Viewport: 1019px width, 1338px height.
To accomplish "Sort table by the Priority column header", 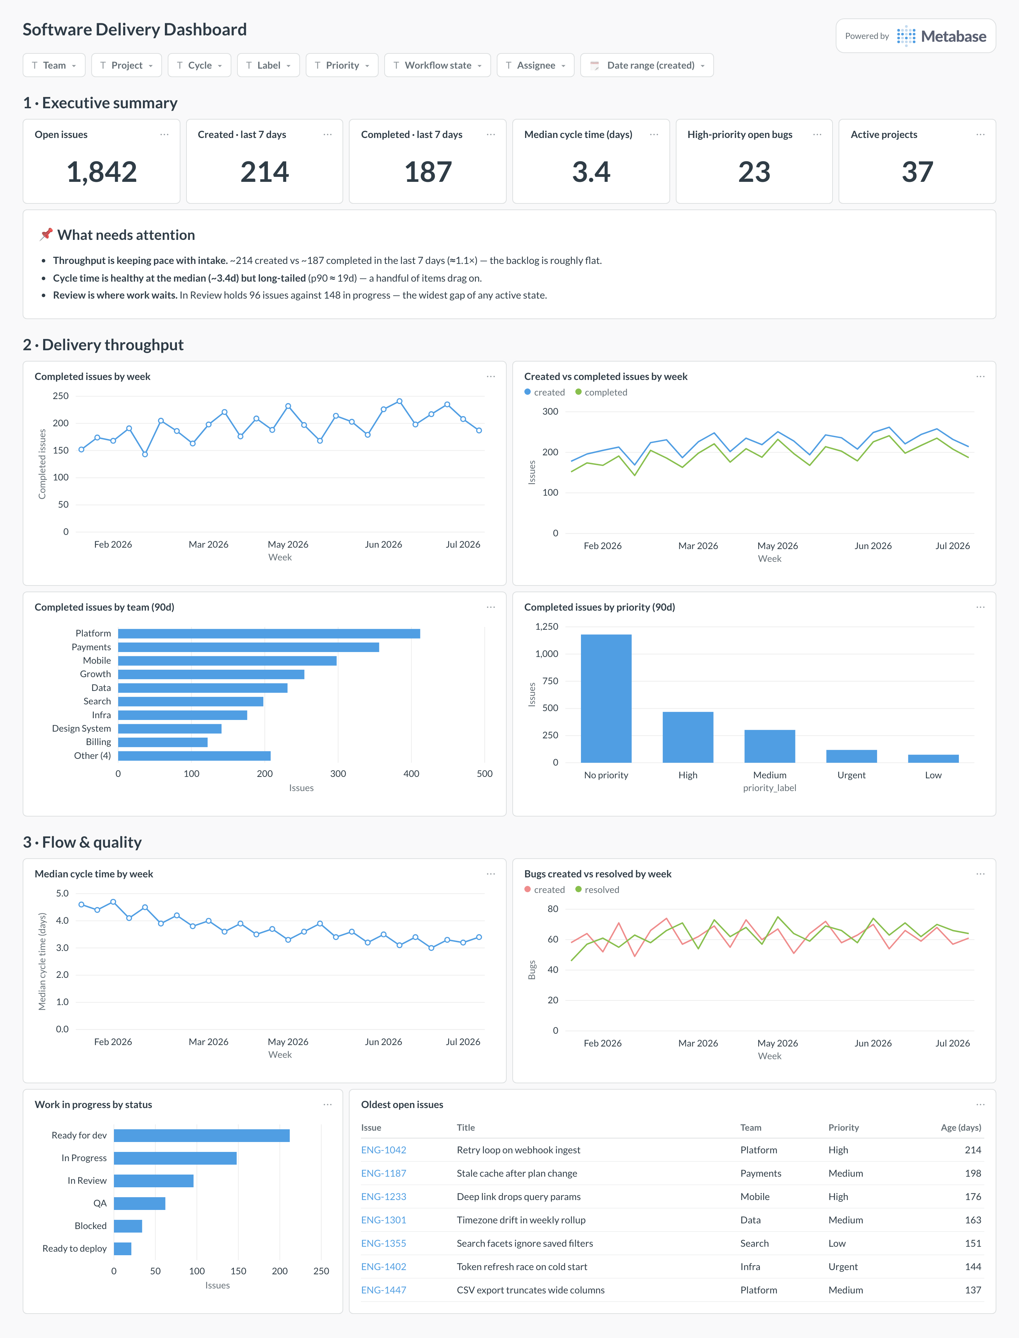I will click(844, 1128).
